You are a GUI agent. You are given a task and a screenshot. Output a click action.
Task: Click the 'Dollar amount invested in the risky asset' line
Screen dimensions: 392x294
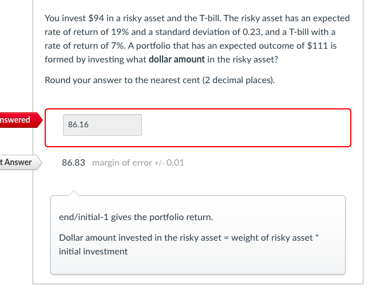click(140, 238)
